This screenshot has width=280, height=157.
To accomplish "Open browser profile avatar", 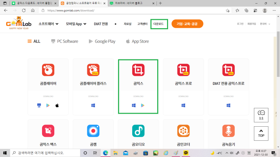I will point(265,10).
